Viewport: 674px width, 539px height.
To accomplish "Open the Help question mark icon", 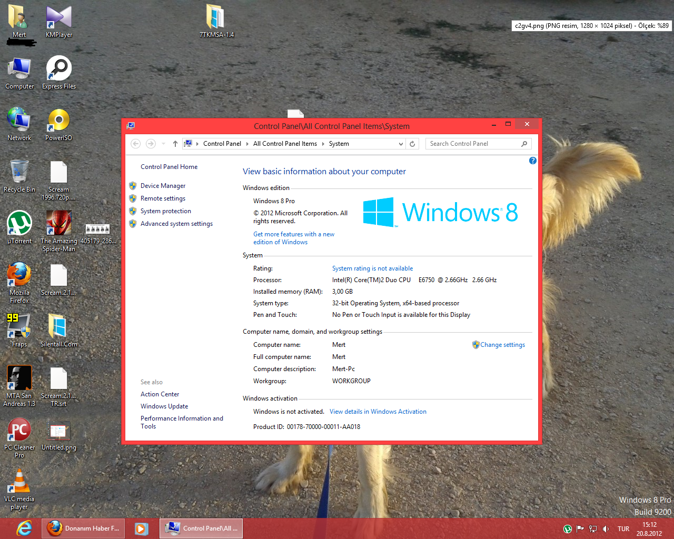I will 533,161.
